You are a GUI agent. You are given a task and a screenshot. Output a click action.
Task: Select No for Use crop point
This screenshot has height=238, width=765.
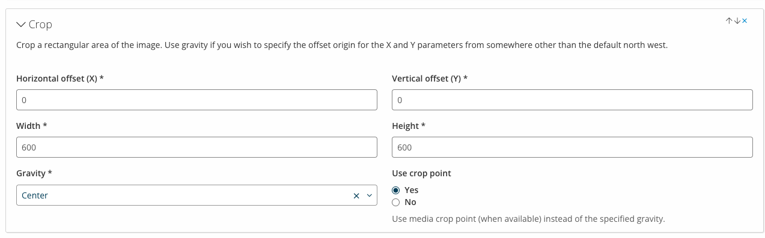(x=395, y=202)
